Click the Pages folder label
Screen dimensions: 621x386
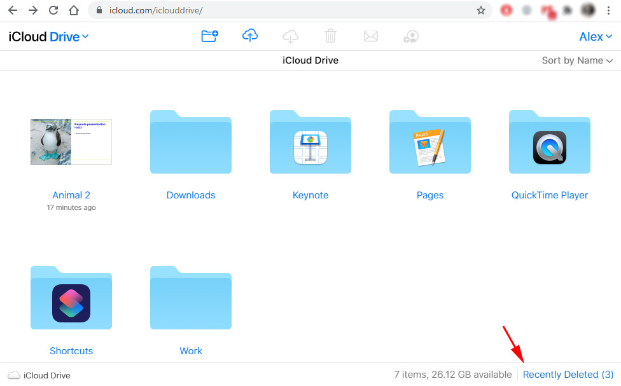click(430, 195)
